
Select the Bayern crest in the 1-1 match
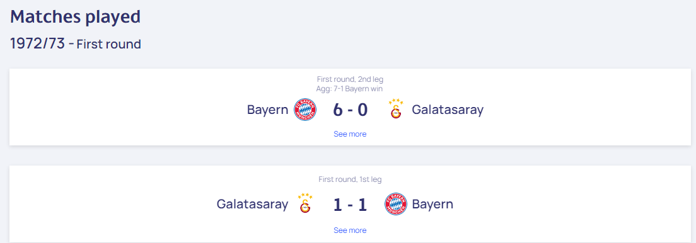tap(395, 204)
